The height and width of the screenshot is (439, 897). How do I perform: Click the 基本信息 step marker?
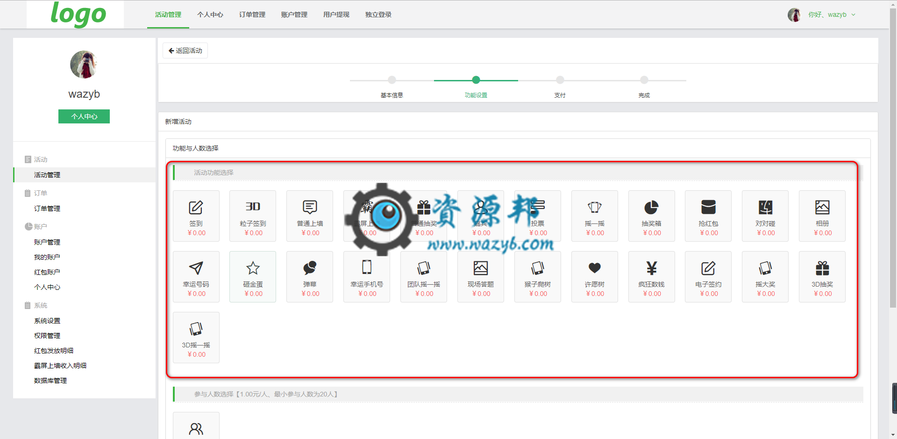pos(392,80)
